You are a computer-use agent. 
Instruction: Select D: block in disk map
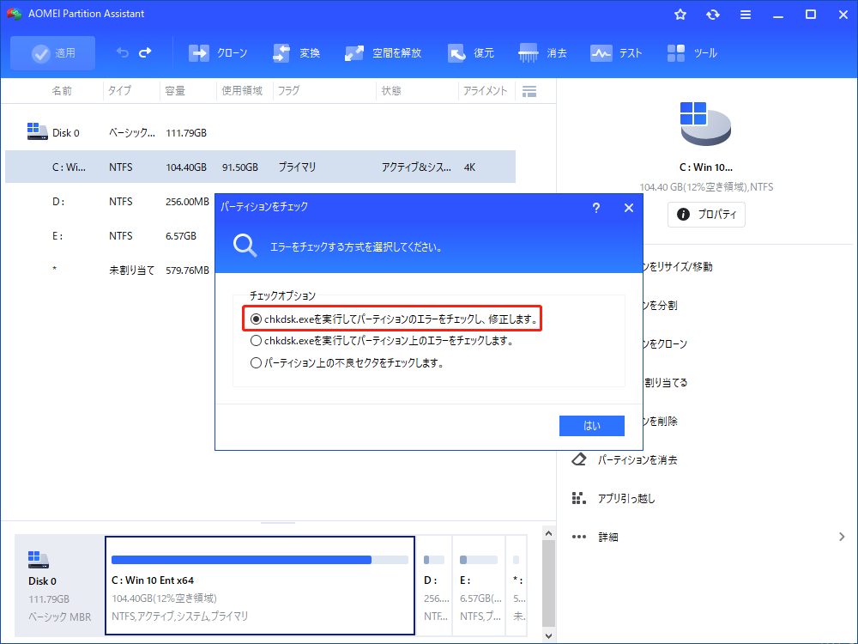coord(435,586)
